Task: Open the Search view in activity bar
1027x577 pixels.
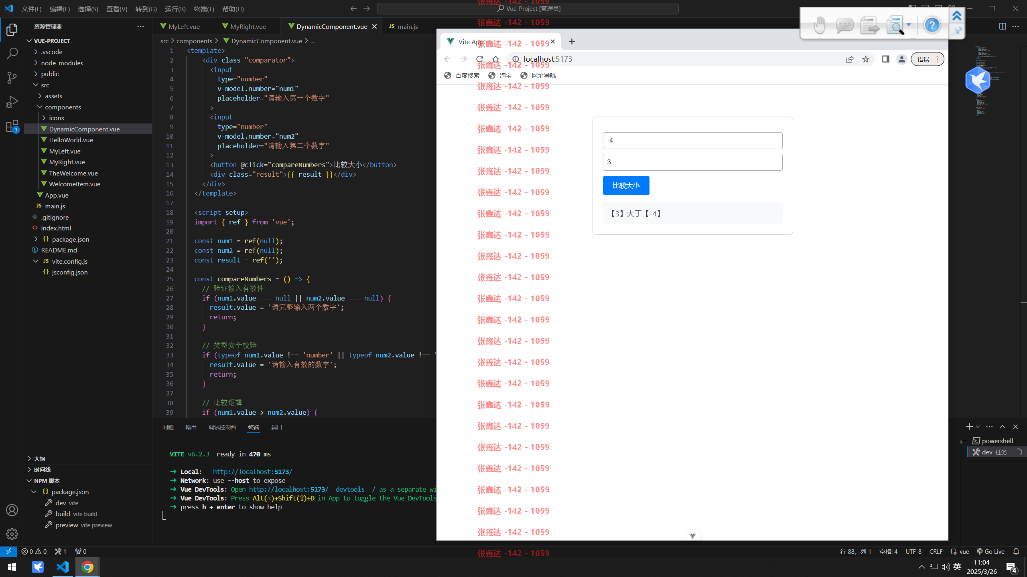Action: [x=12, y=54]
